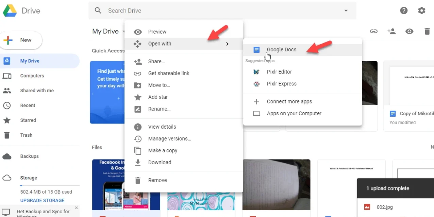Screen dimensions: 434x217
Task: Choose Manage versions from the menu
Action: 169,138
